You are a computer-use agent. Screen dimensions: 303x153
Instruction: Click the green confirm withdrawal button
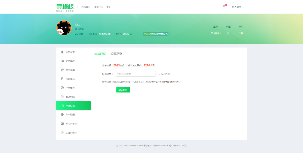[123, 90]
